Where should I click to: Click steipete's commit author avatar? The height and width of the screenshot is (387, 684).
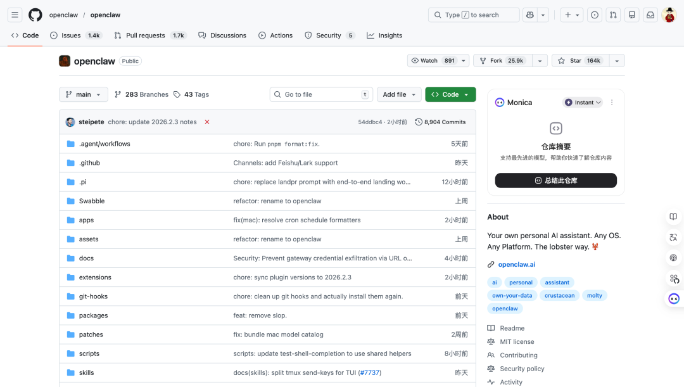(x=70, y=122)
